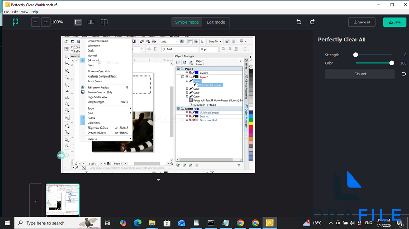Open the Clip Art preset selector
The image size is (409, 229).
pyautogui.click(x=360, y=74)
